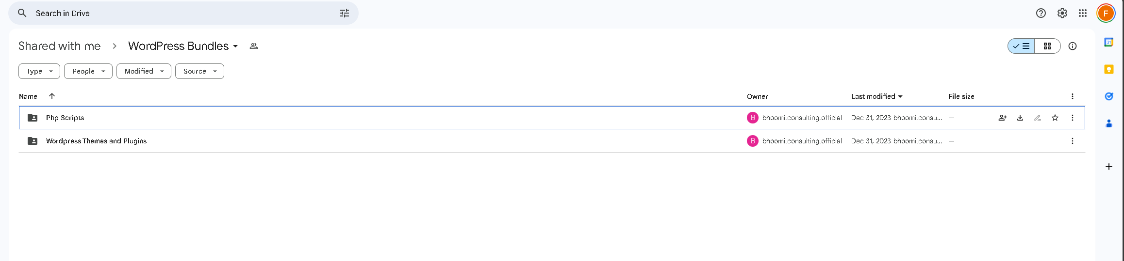The height and width of the screenshot is (261, 1124).
Task: Download the Php Scripts folder
Action: coord(1020,118)
